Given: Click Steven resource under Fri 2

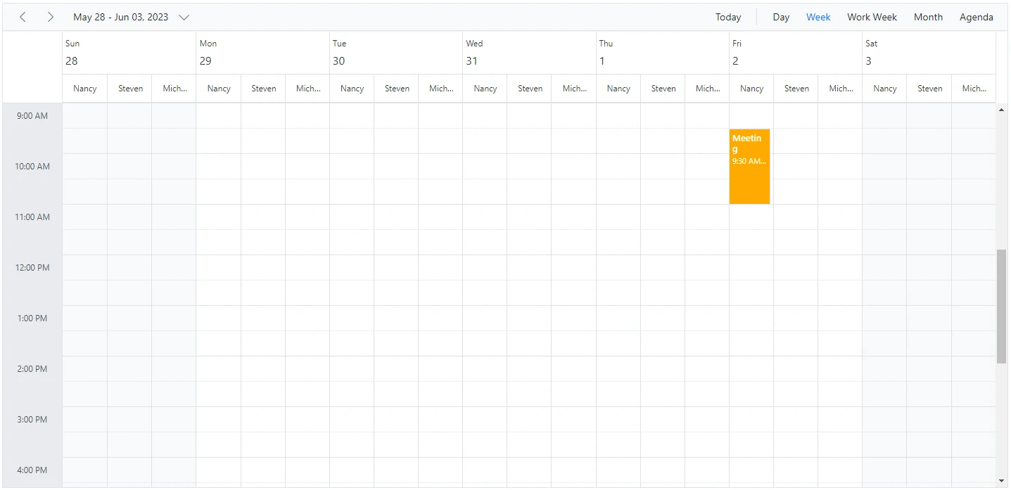Looking at the screenshot, I should tap(796, 89).
